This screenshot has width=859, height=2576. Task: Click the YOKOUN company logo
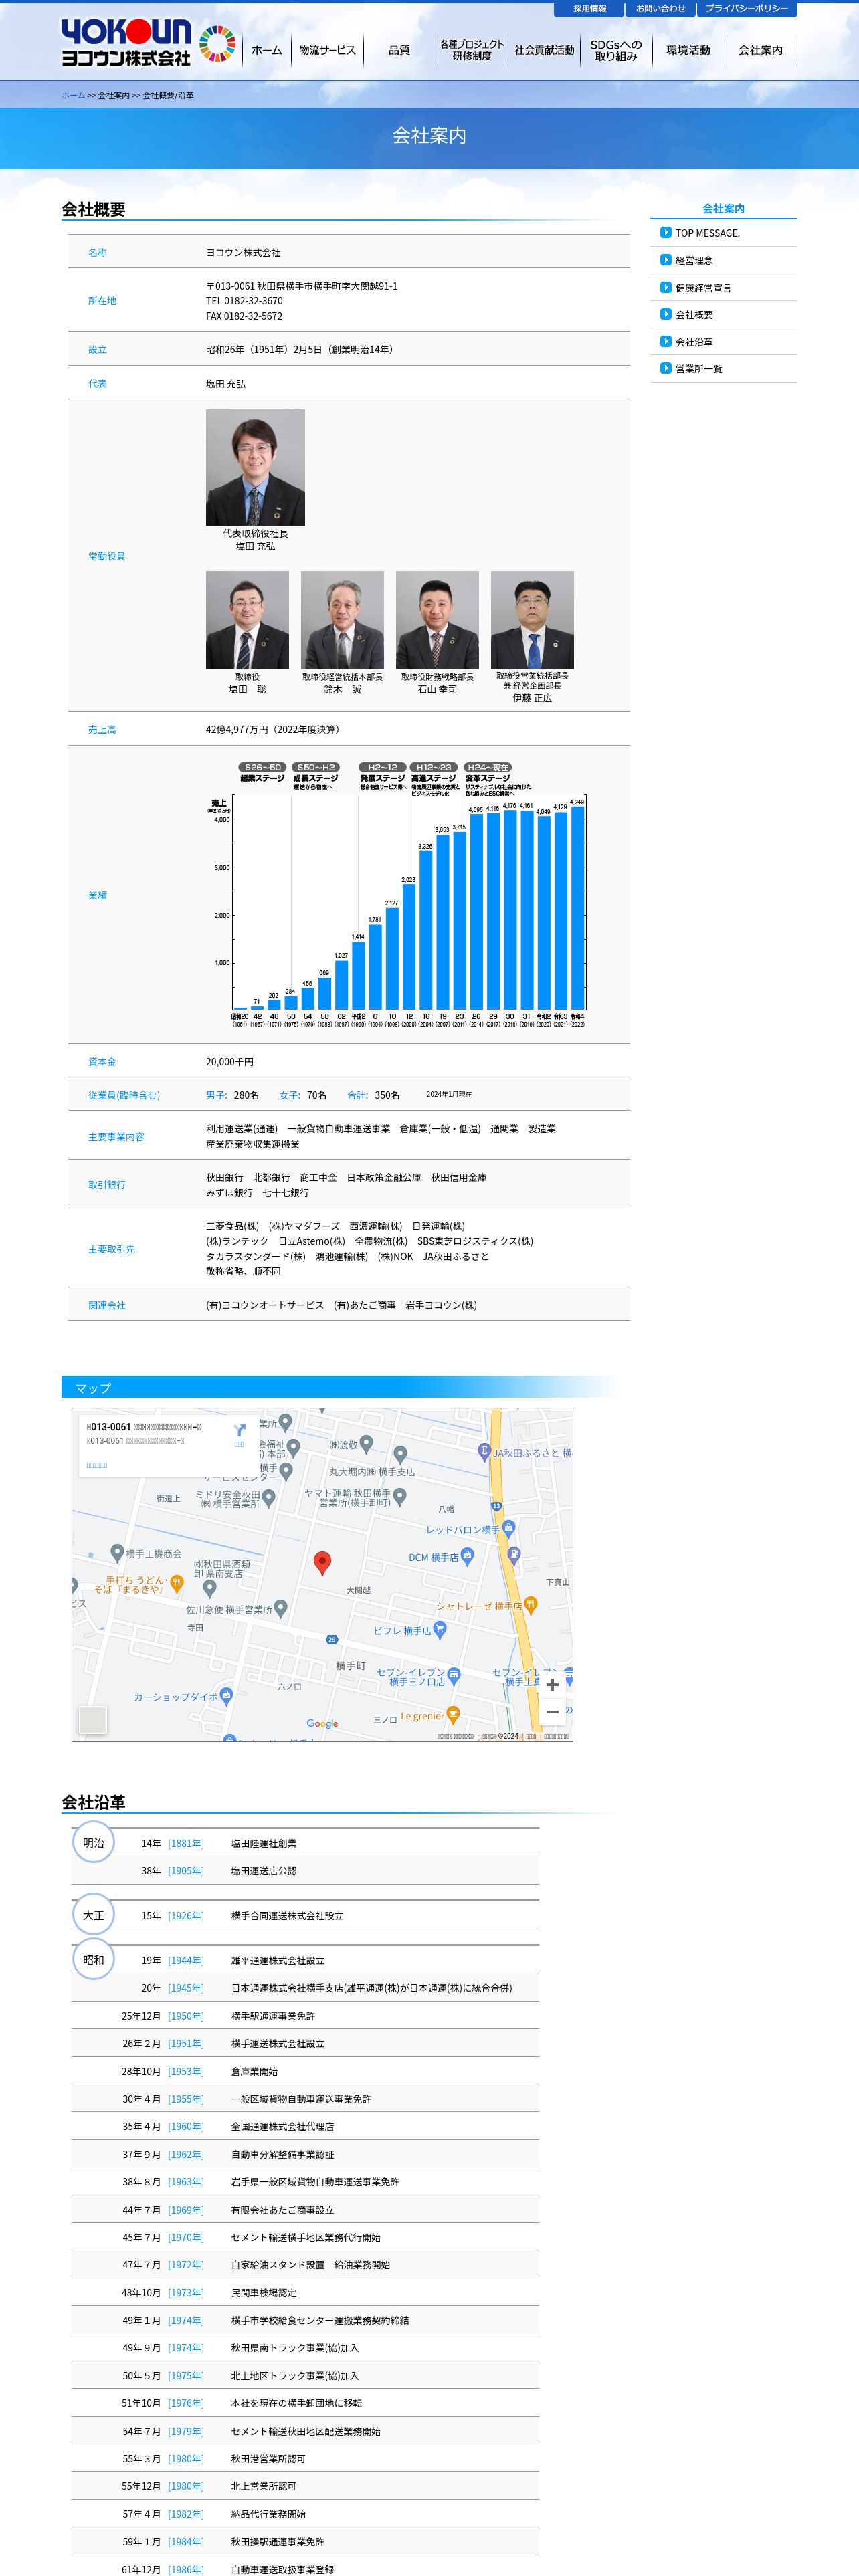(x=126, y=43)
